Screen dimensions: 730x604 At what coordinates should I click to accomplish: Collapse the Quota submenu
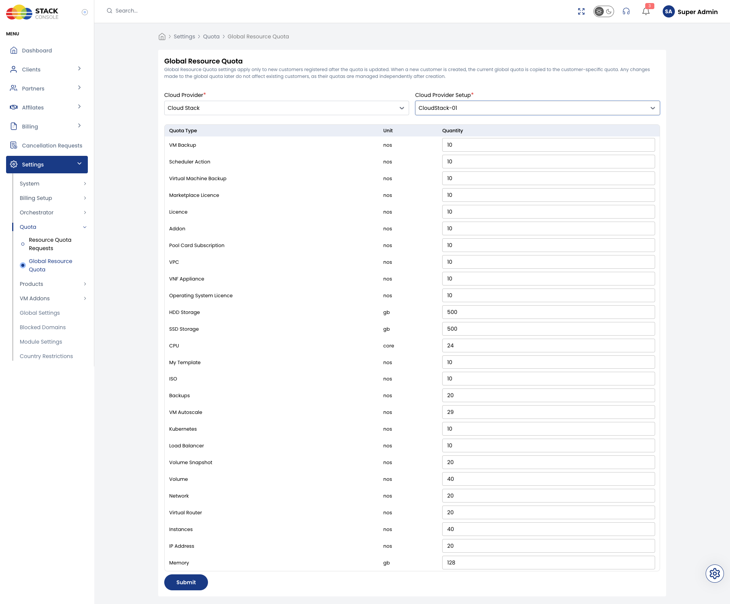click(x=53, y=227)
